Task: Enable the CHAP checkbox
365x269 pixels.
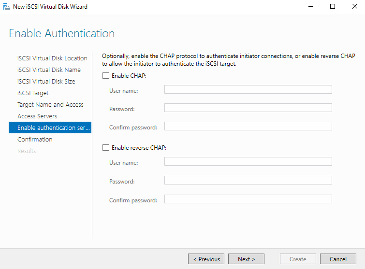Action: 106,76
